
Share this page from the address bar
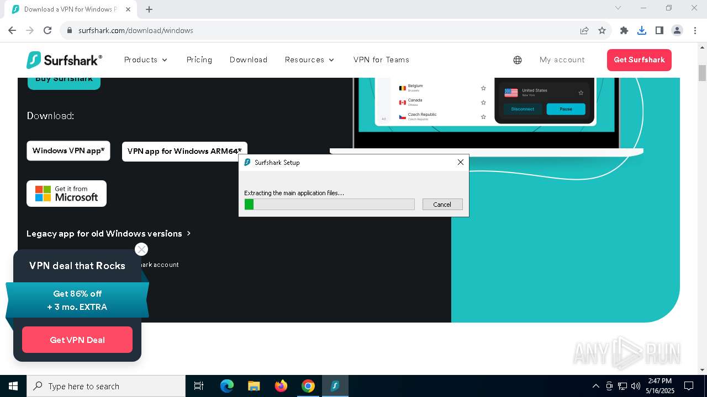[x=584, y=30]
